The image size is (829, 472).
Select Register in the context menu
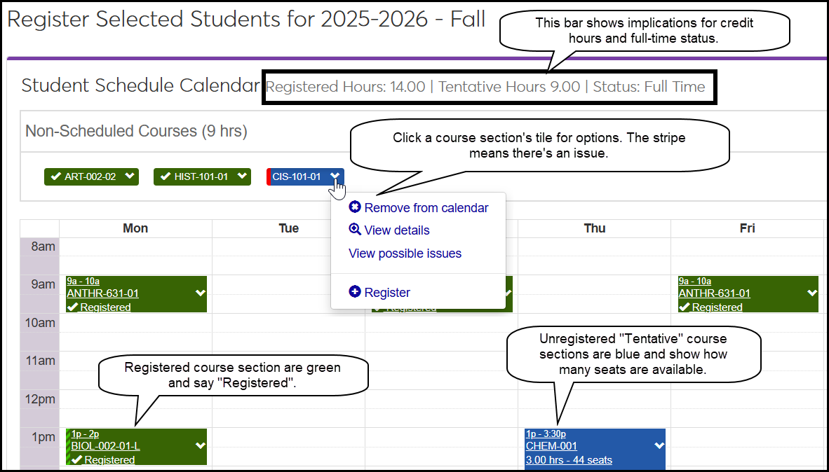tap(387, 293)
